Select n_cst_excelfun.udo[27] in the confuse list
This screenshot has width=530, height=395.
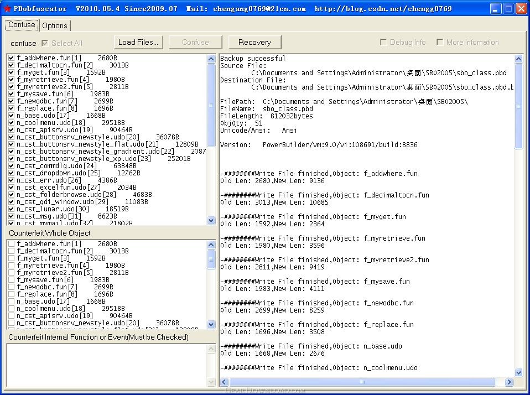[76, 187]
